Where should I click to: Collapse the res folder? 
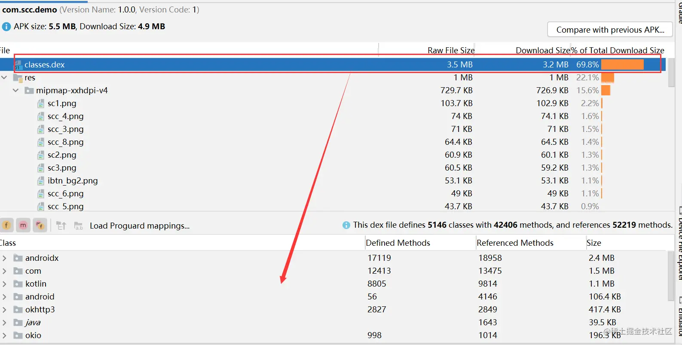(x=4, y=78)
